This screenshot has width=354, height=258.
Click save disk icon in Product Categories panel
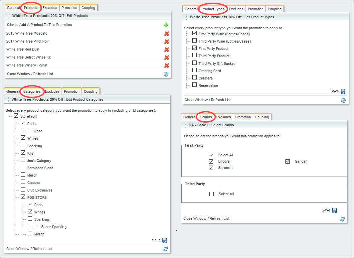[165, 240]
